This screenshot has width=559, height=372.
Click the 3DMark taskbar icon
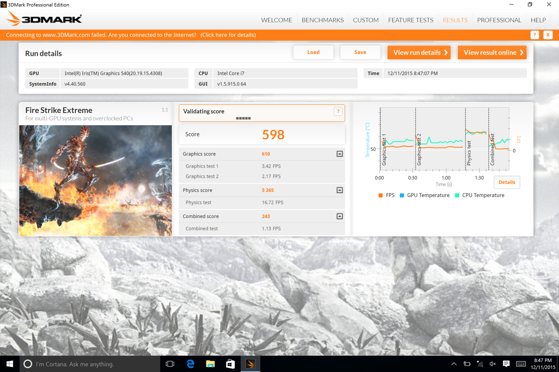pyautogui.click(x=250, y=364)
